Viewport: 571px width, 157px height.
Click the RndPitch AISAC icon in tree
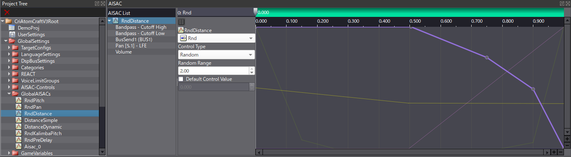(19, 101)
